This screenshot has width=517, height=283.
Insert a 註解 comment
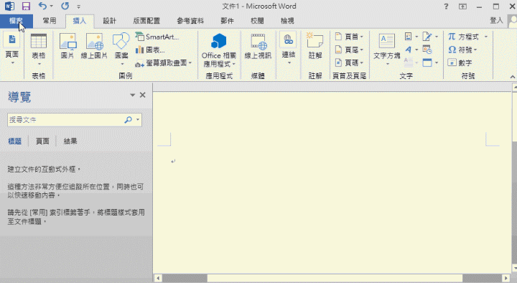315,46
